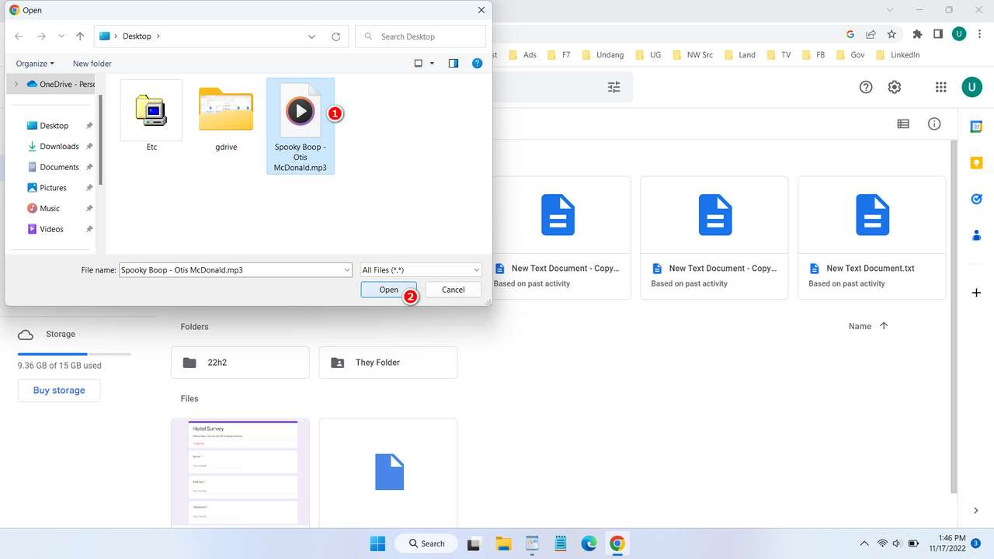994x559 pixels.
Task: Toggle the Drive details info panel
Action: point(934,123)
